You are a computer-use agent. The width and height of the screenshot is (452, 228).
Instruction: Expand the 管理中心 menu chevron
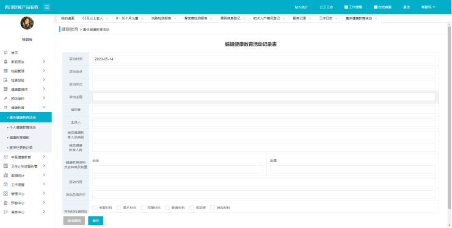[44, 193]
